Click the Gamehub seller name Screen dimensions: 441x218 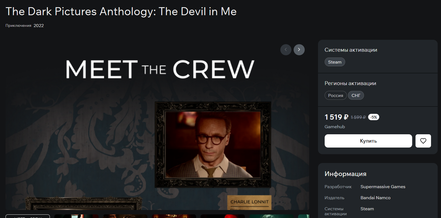335,127
